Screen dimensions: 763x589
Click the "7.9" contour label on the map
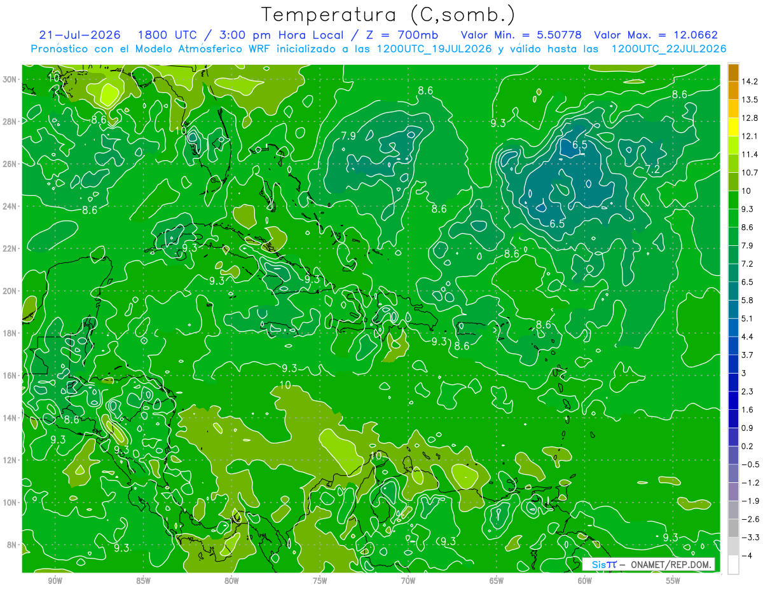click(x=348, y=136)
